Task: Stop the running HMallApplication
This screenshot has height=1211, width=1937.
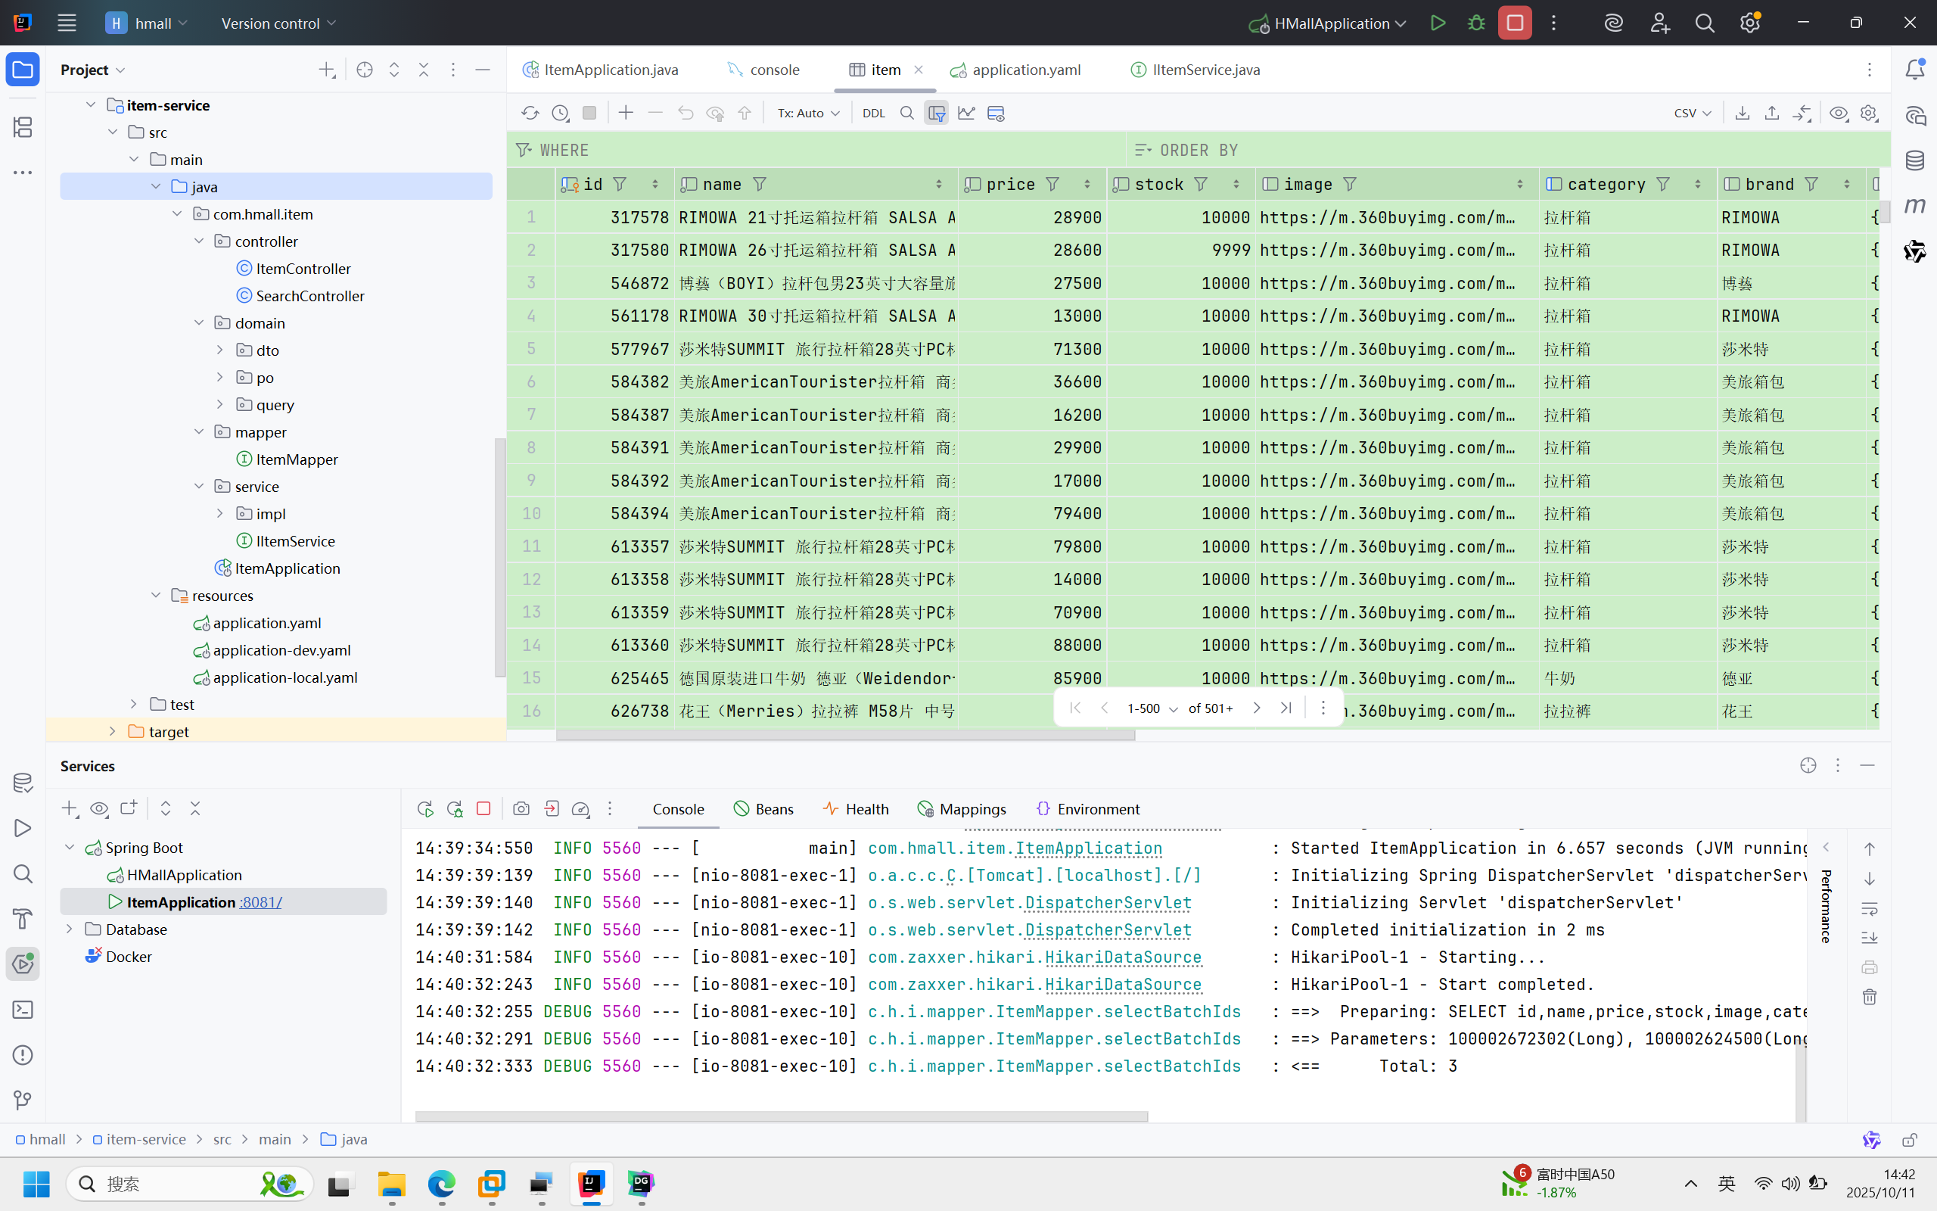Action: (x=1514, y=23)
